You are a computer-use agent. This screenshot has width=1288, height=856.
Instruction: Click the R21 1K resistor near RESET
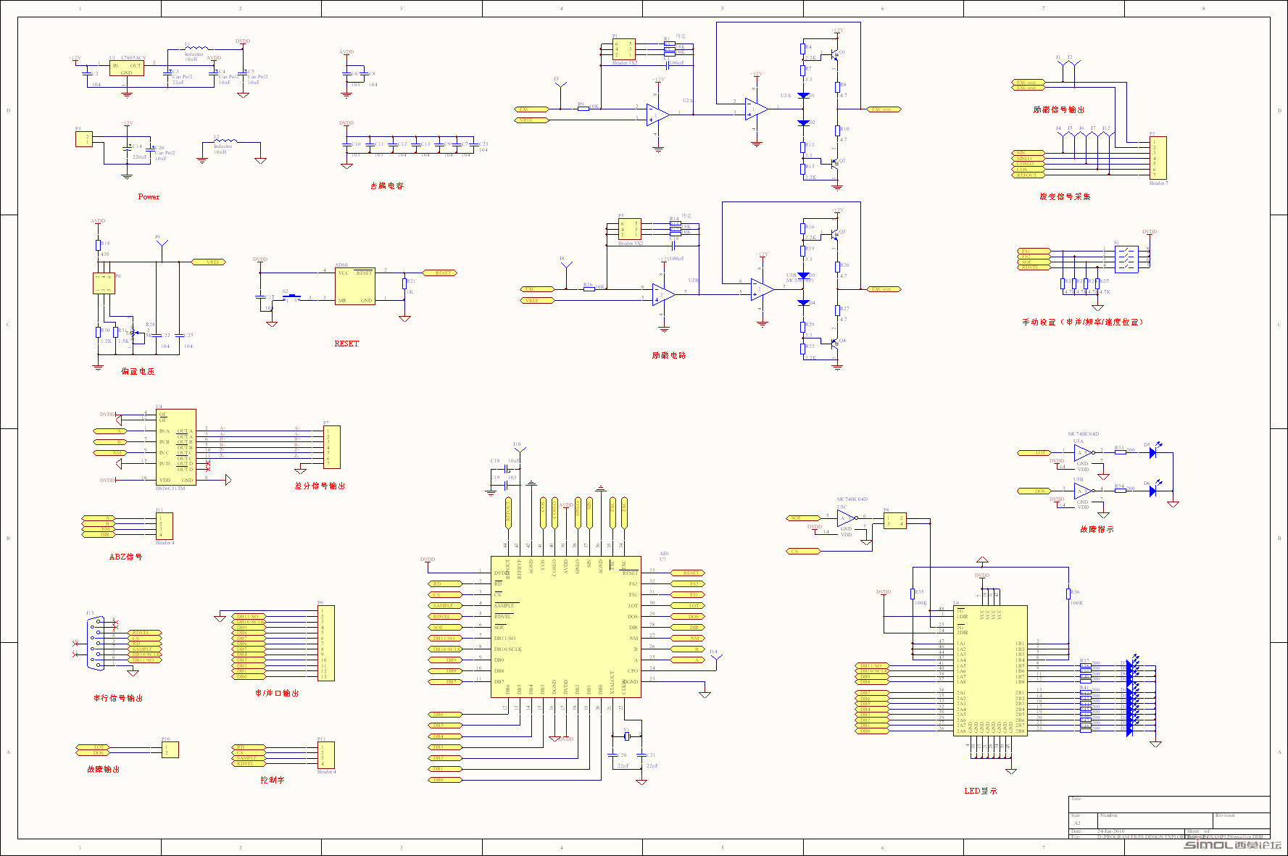coord(404,283)
